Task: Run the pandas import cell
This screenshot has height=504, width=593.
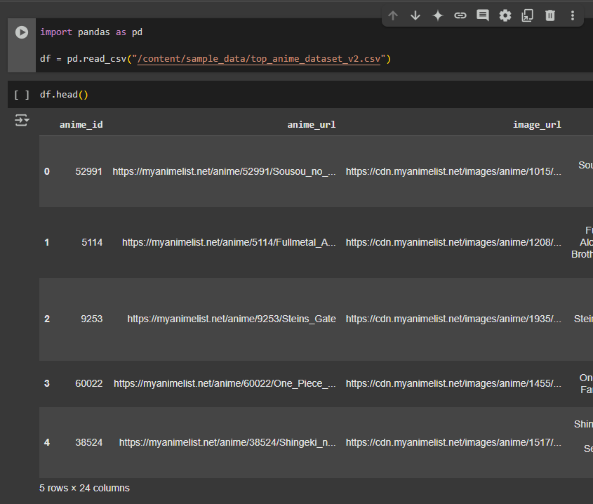Action: pyautogui.click(x=22, y=32)
